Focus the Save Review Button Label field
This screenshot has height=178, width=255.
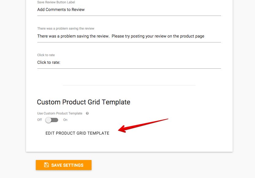point(129,10)
